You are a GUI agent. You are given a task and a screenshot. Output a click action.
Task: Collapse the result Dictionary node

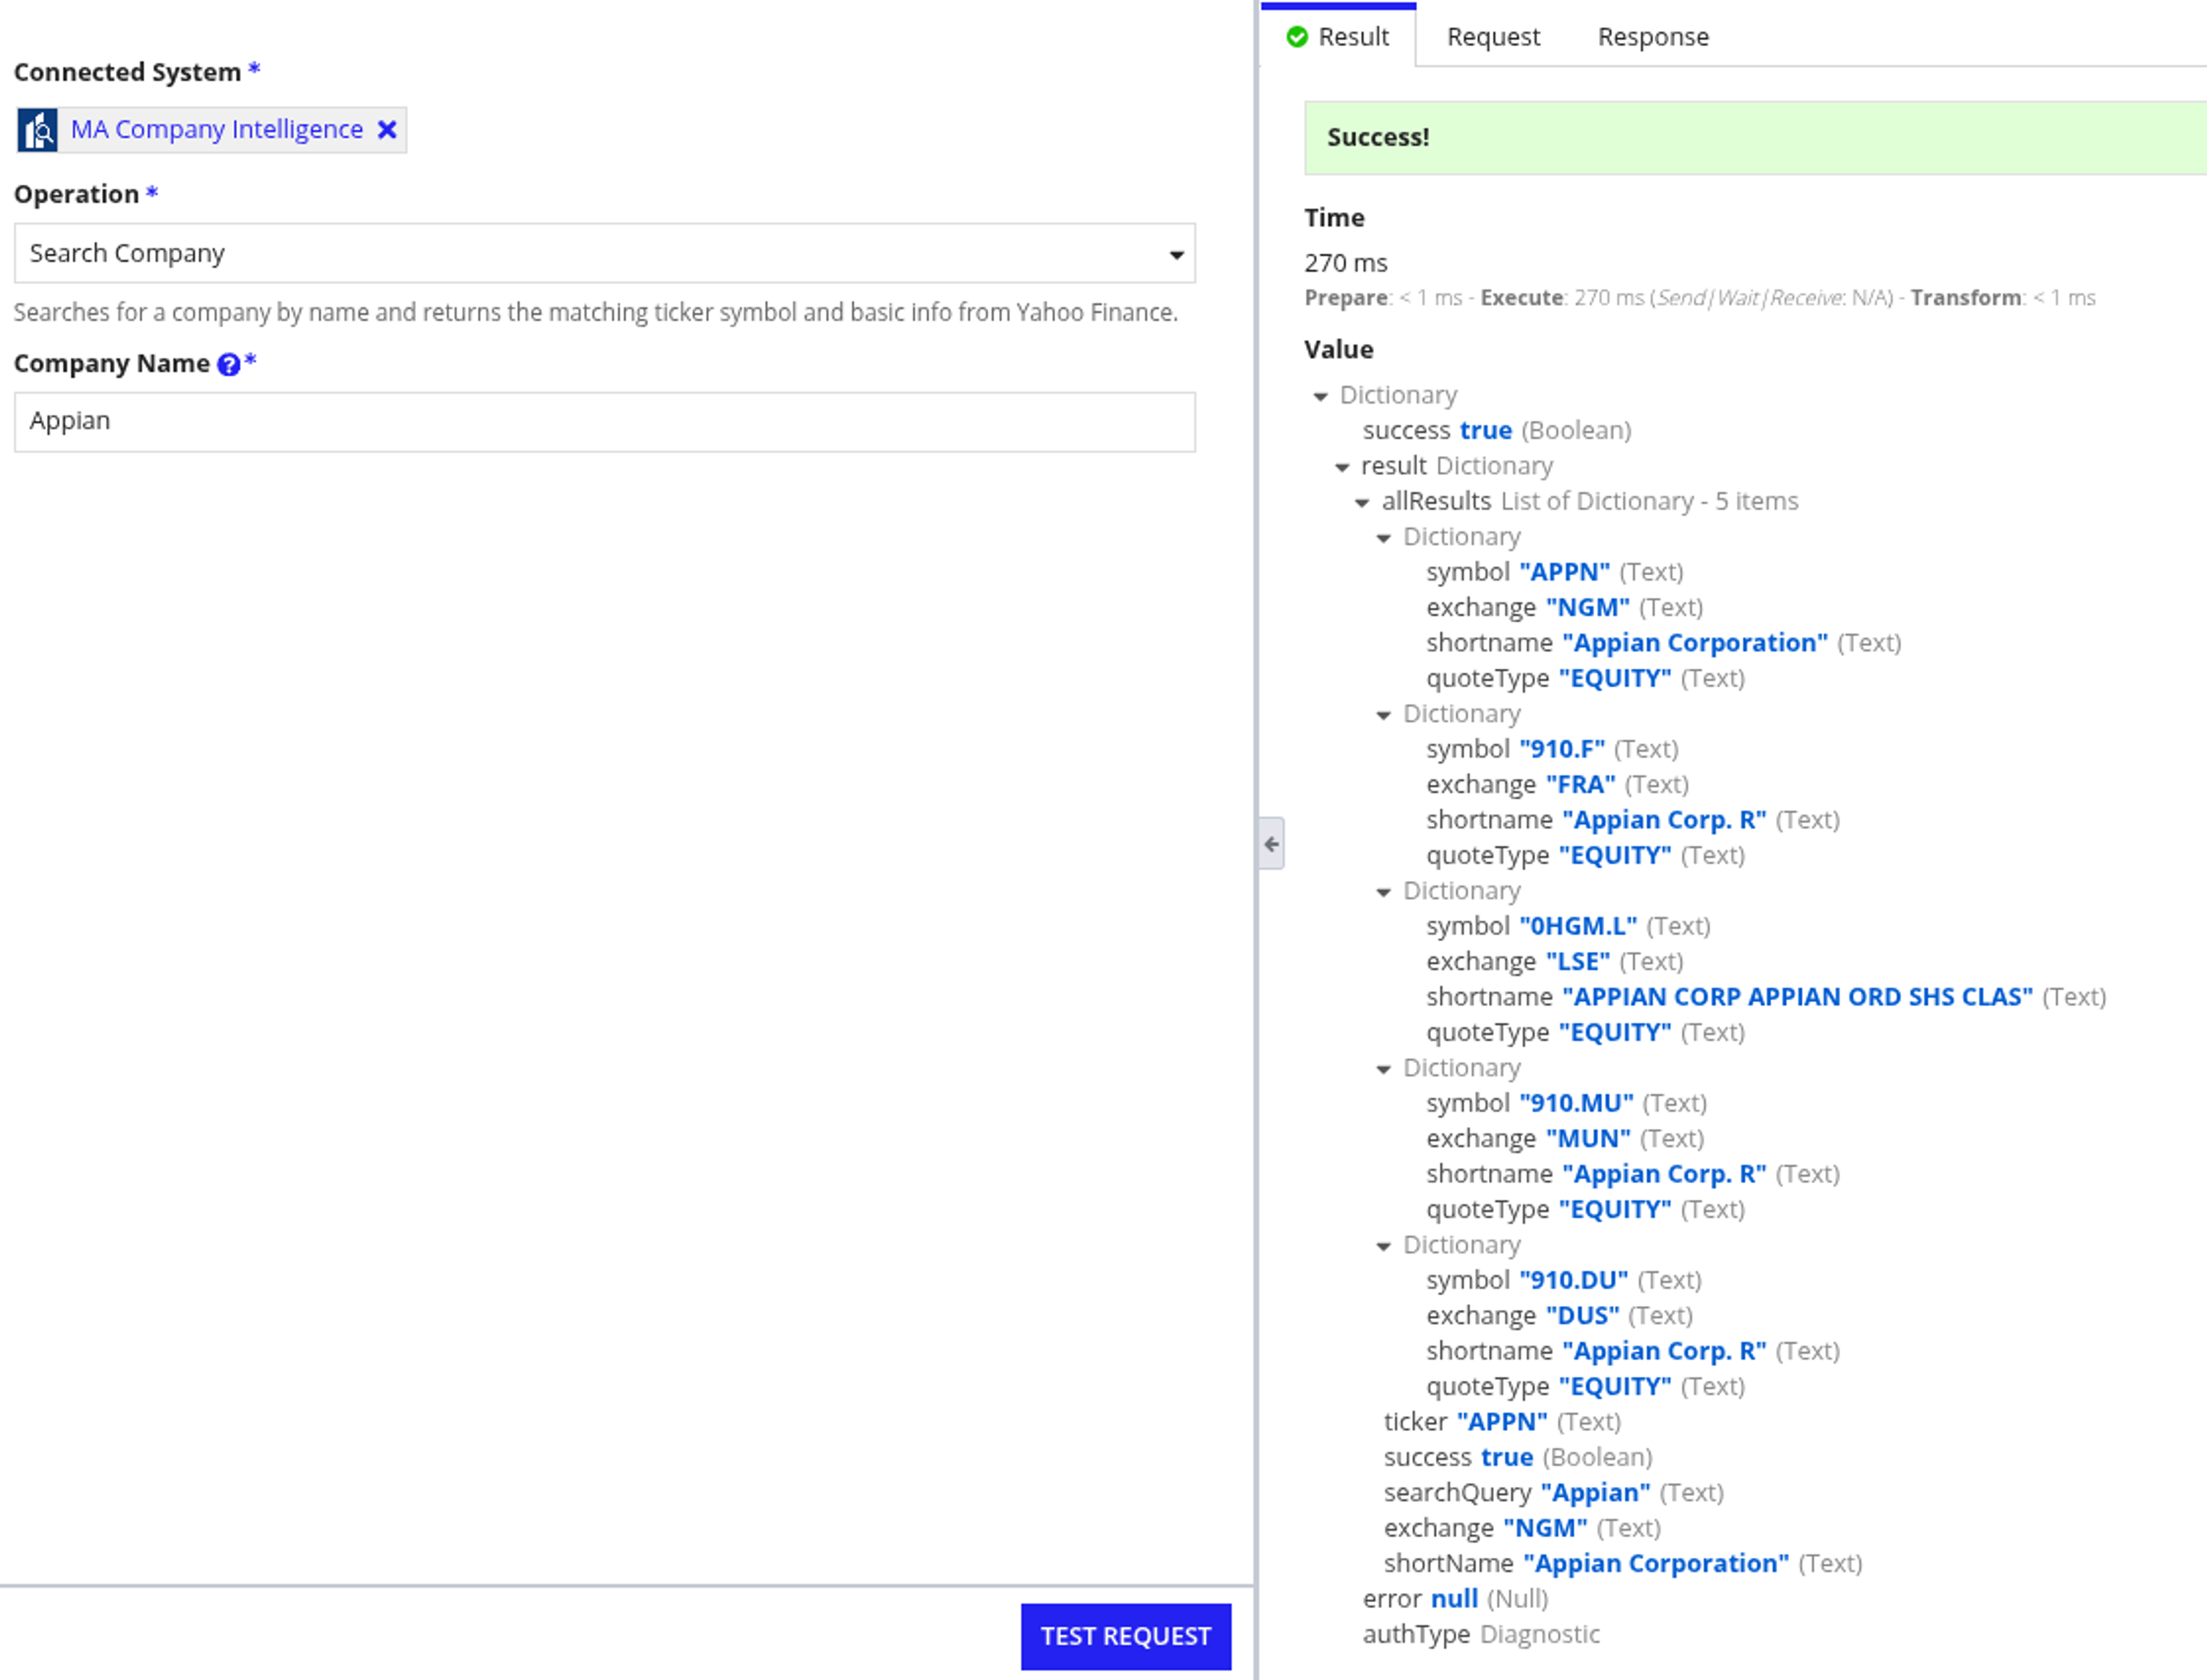click(x=1341, y=468)
